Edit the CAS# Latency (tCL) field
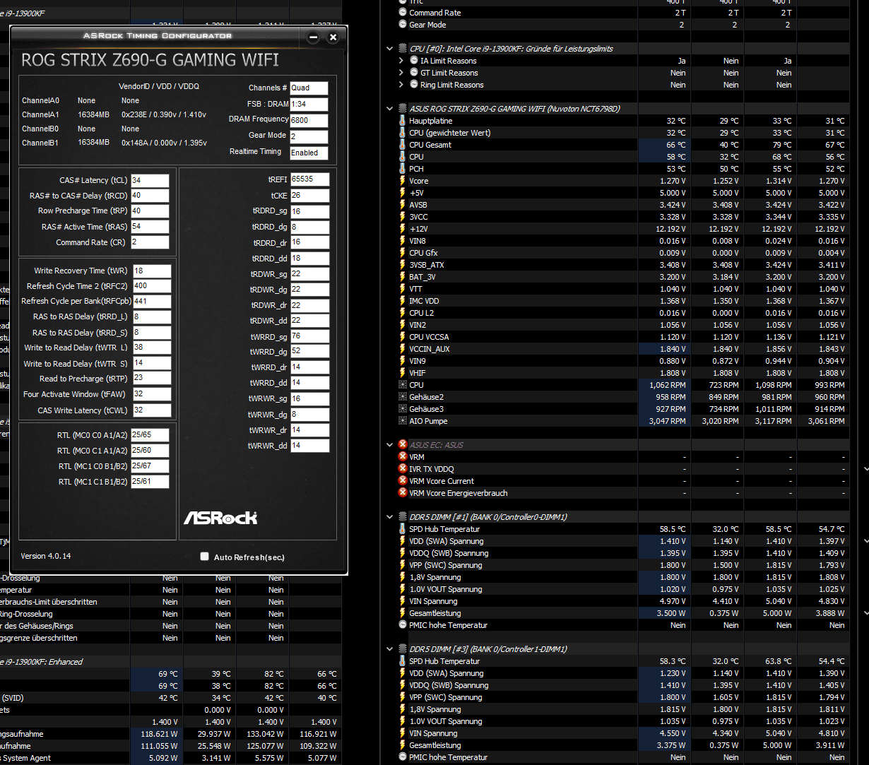The width and height of the screenshot is (869, 765). [150, 180]
